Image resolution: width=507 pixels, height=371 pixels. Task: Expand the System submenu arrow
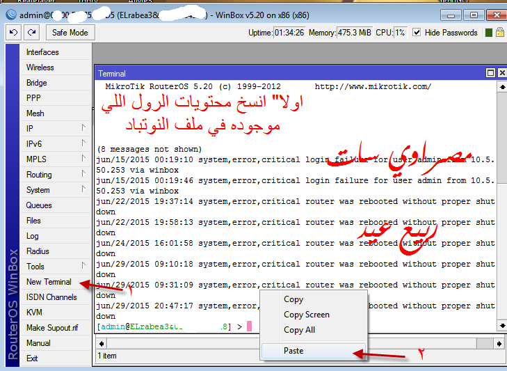point(83,189)
